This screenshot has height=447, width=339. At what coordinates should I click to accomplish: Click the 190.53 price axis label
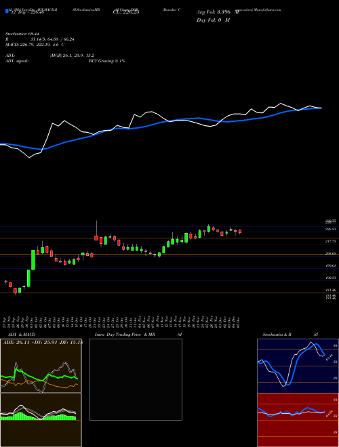pyautogui.click(x=330, y=278)
